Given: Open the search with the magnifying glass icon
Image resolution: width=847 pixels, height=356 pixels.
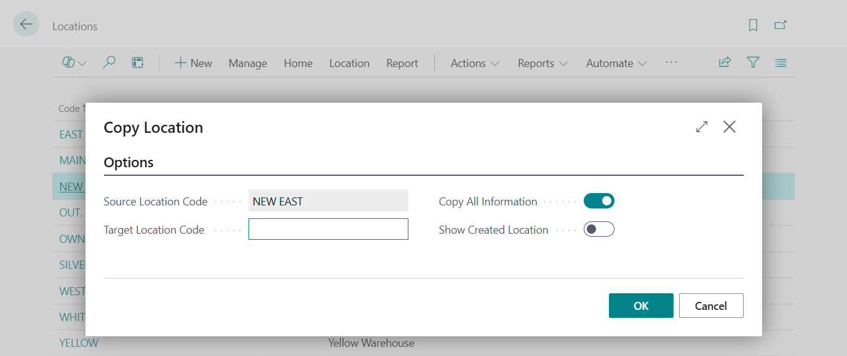Looking at the screenshot, I should (x=109, y=62).
